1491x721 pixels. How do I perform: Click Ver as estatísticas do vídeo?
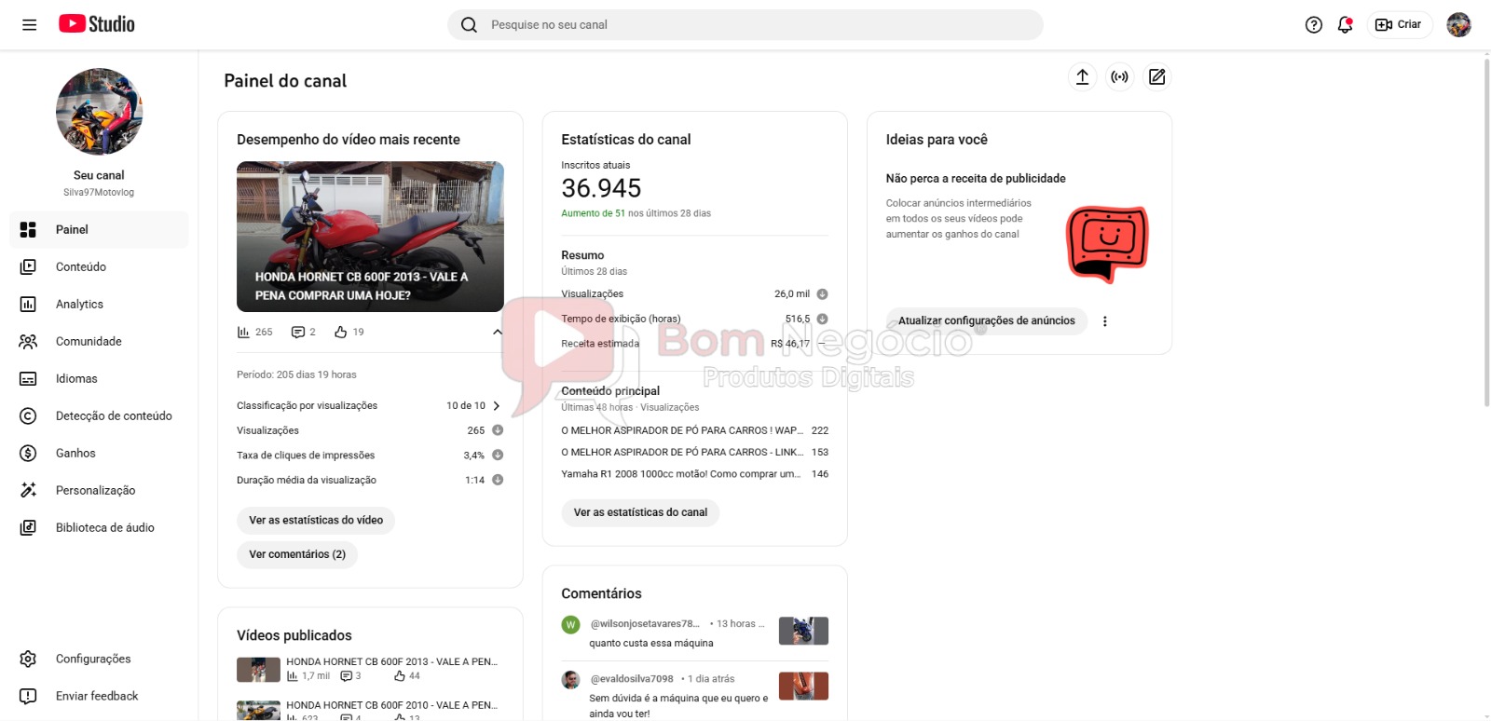[x=316, y=521]
